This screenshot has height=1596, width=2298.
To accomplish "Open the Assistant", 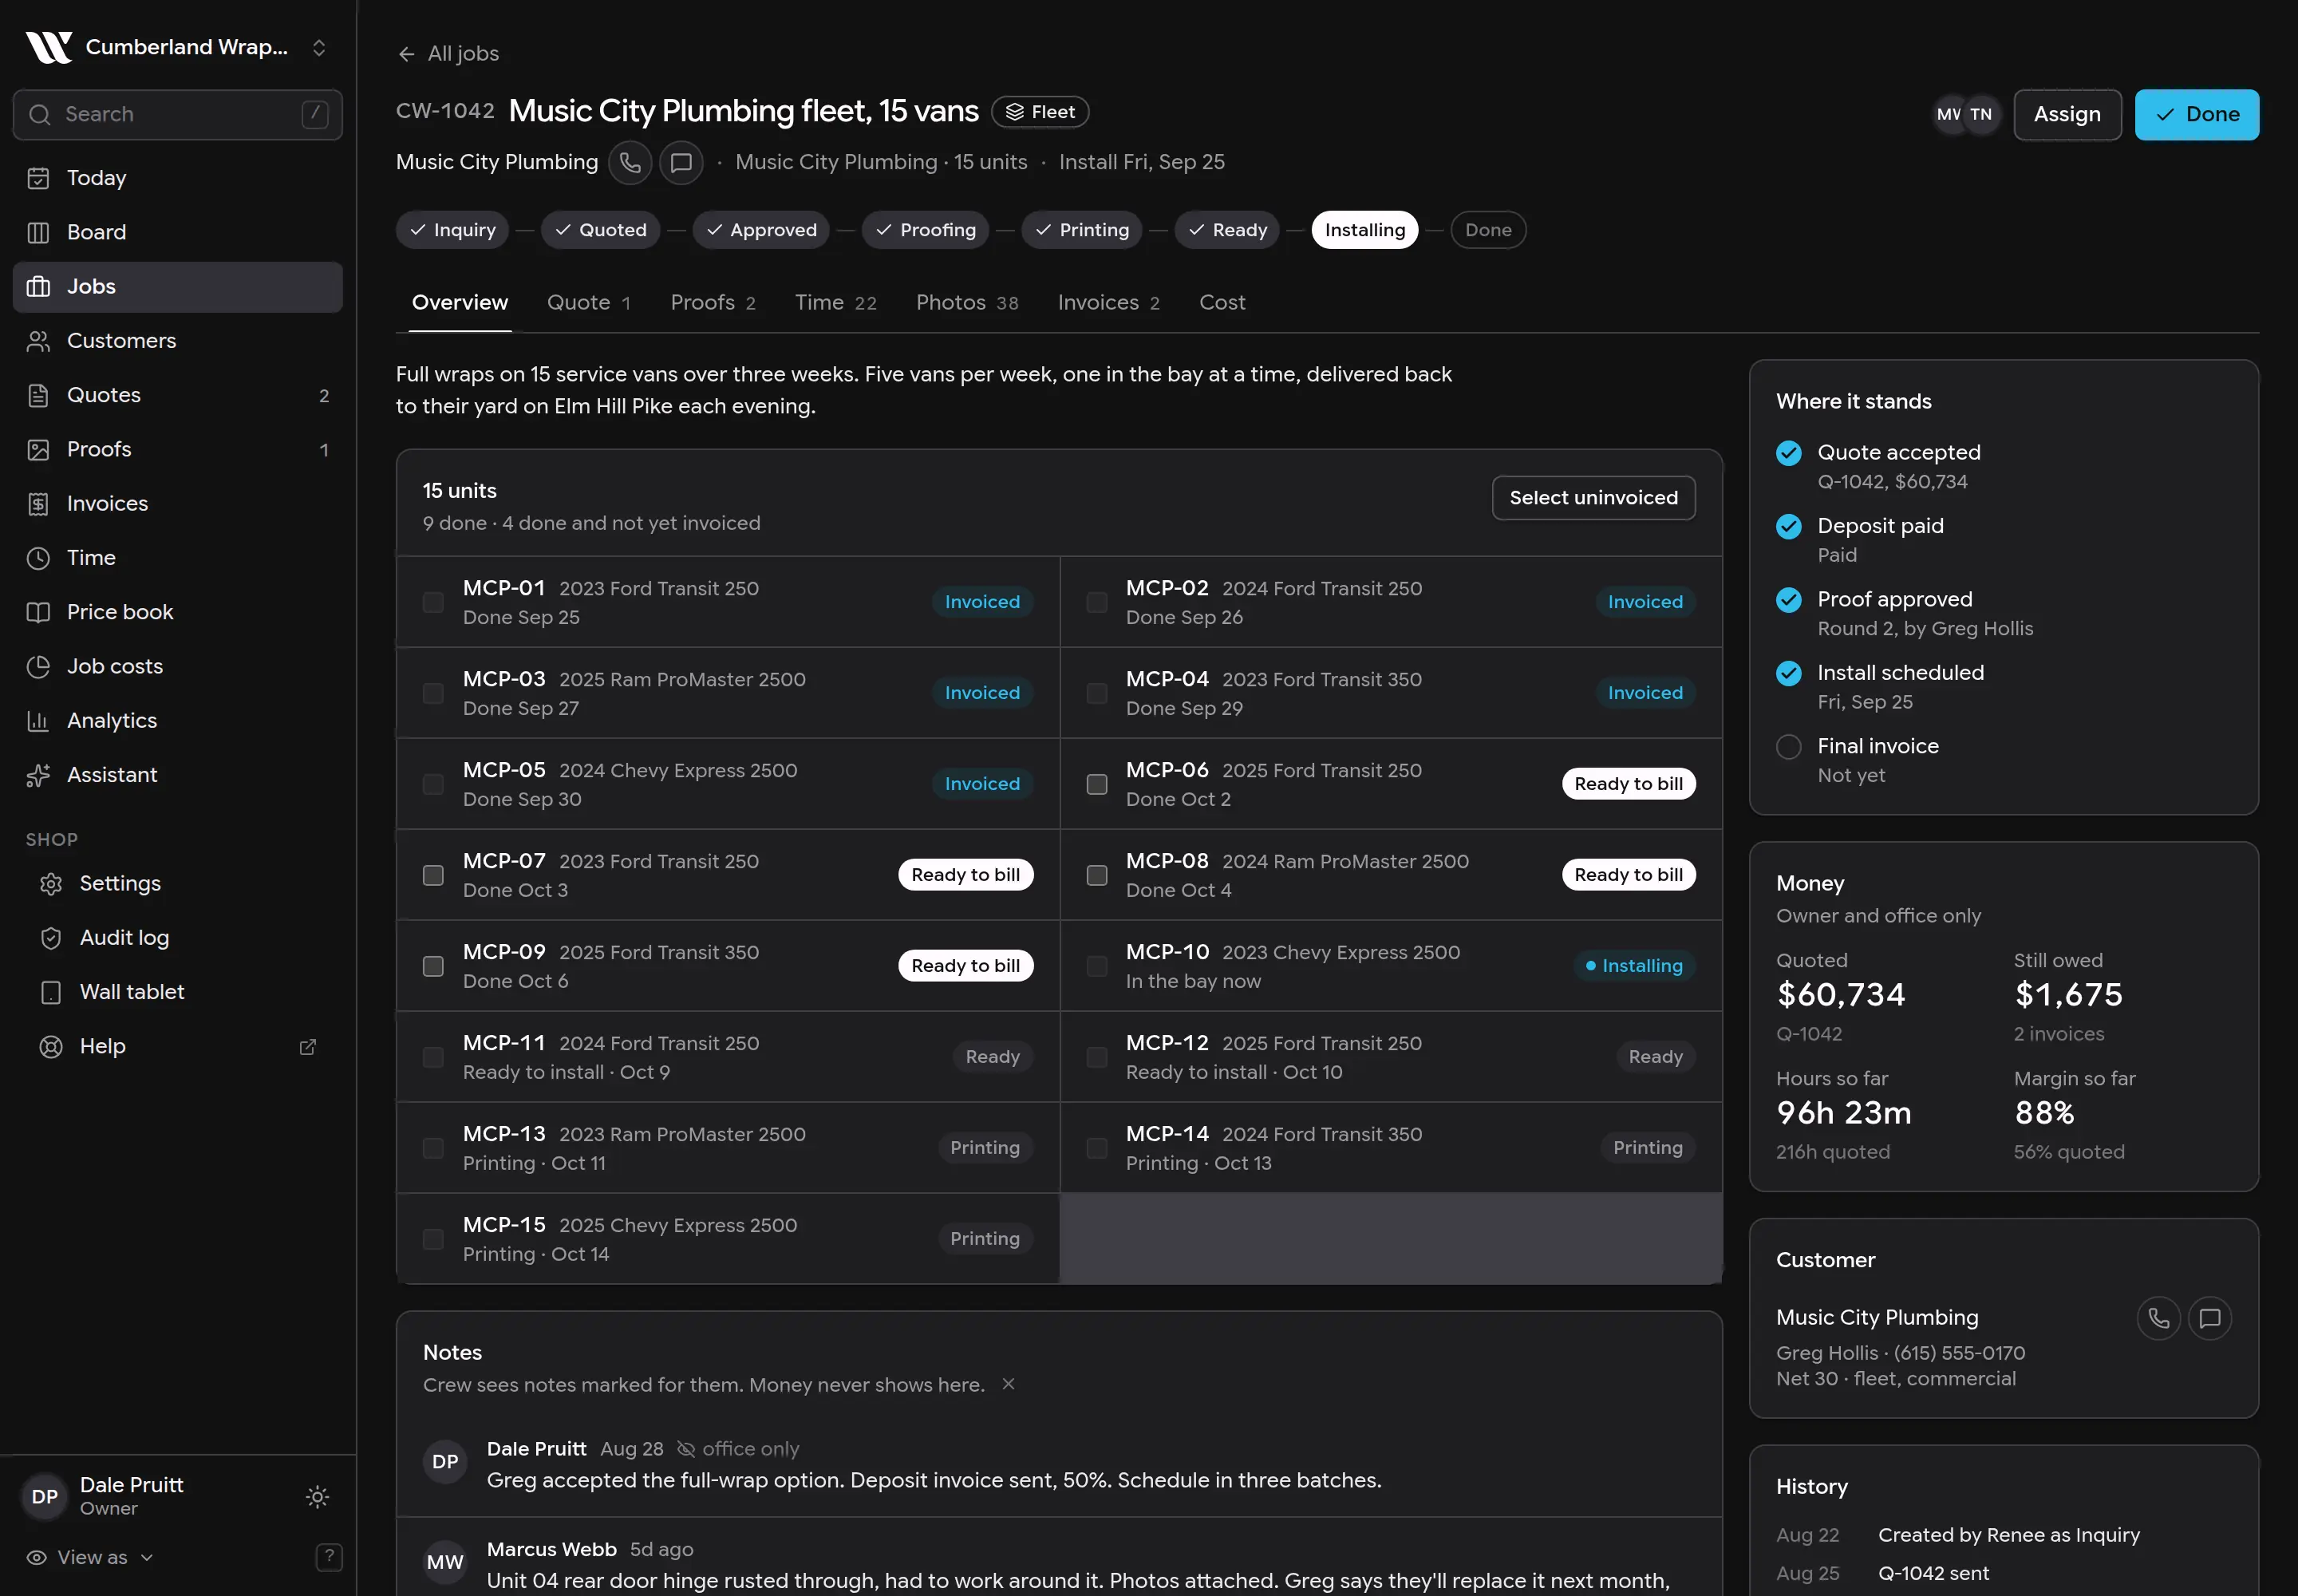I will click(x=177, y=775).
